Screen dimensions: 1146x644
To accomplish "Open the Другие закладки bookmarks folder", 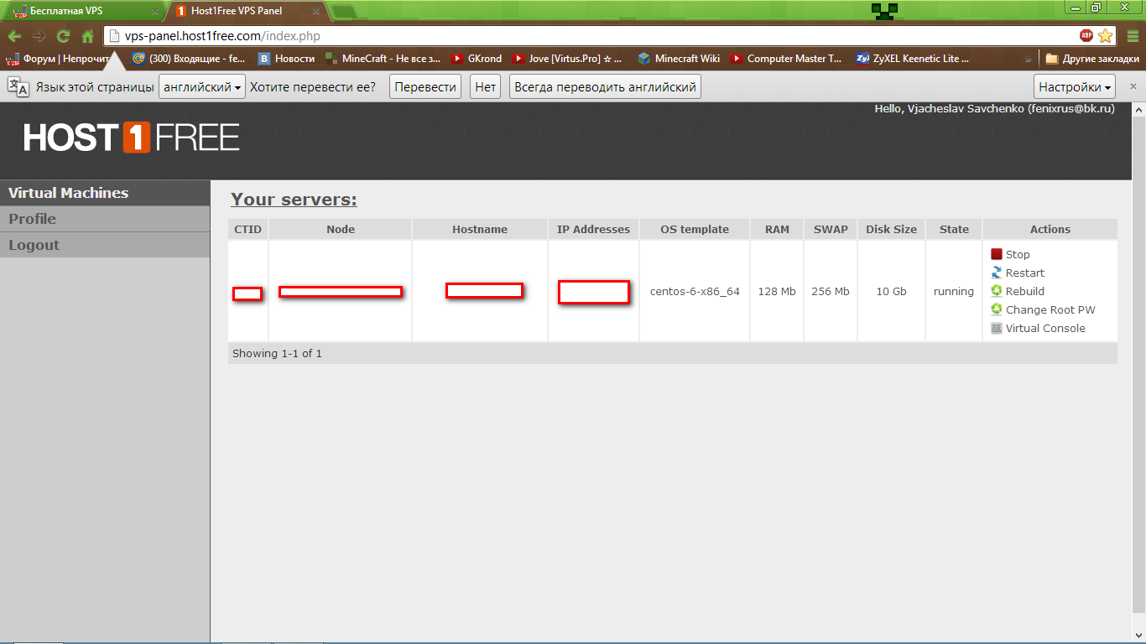I will click(1092, 59).
